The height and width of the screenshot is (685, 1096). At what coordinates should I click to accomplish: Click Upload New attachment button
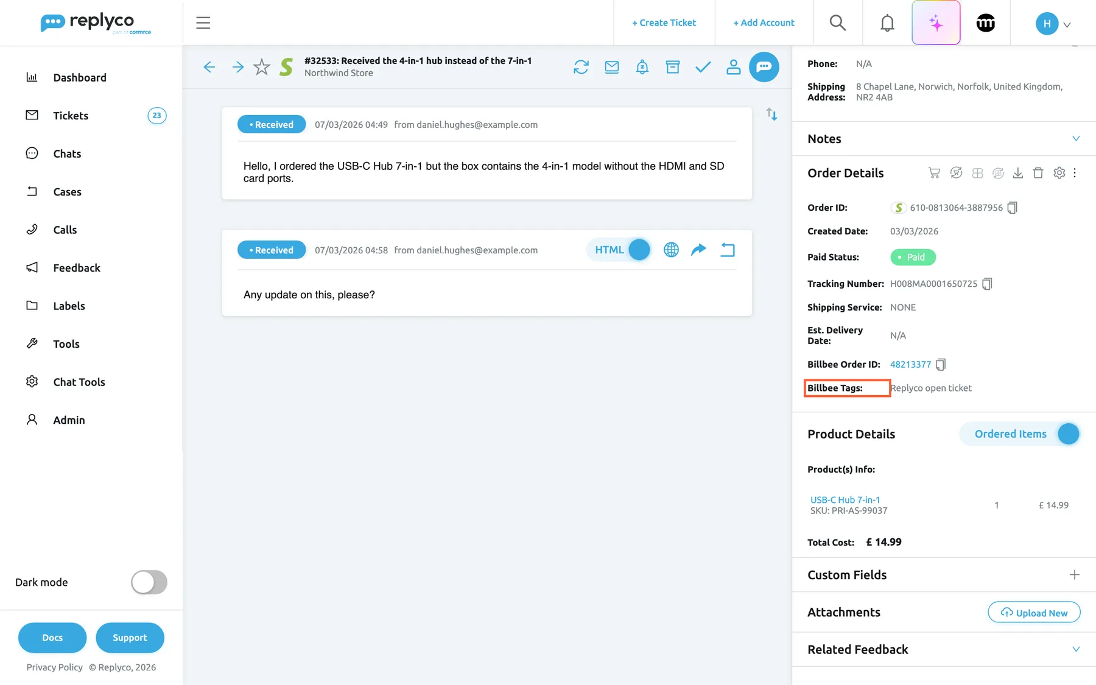tap(1034, 613)
